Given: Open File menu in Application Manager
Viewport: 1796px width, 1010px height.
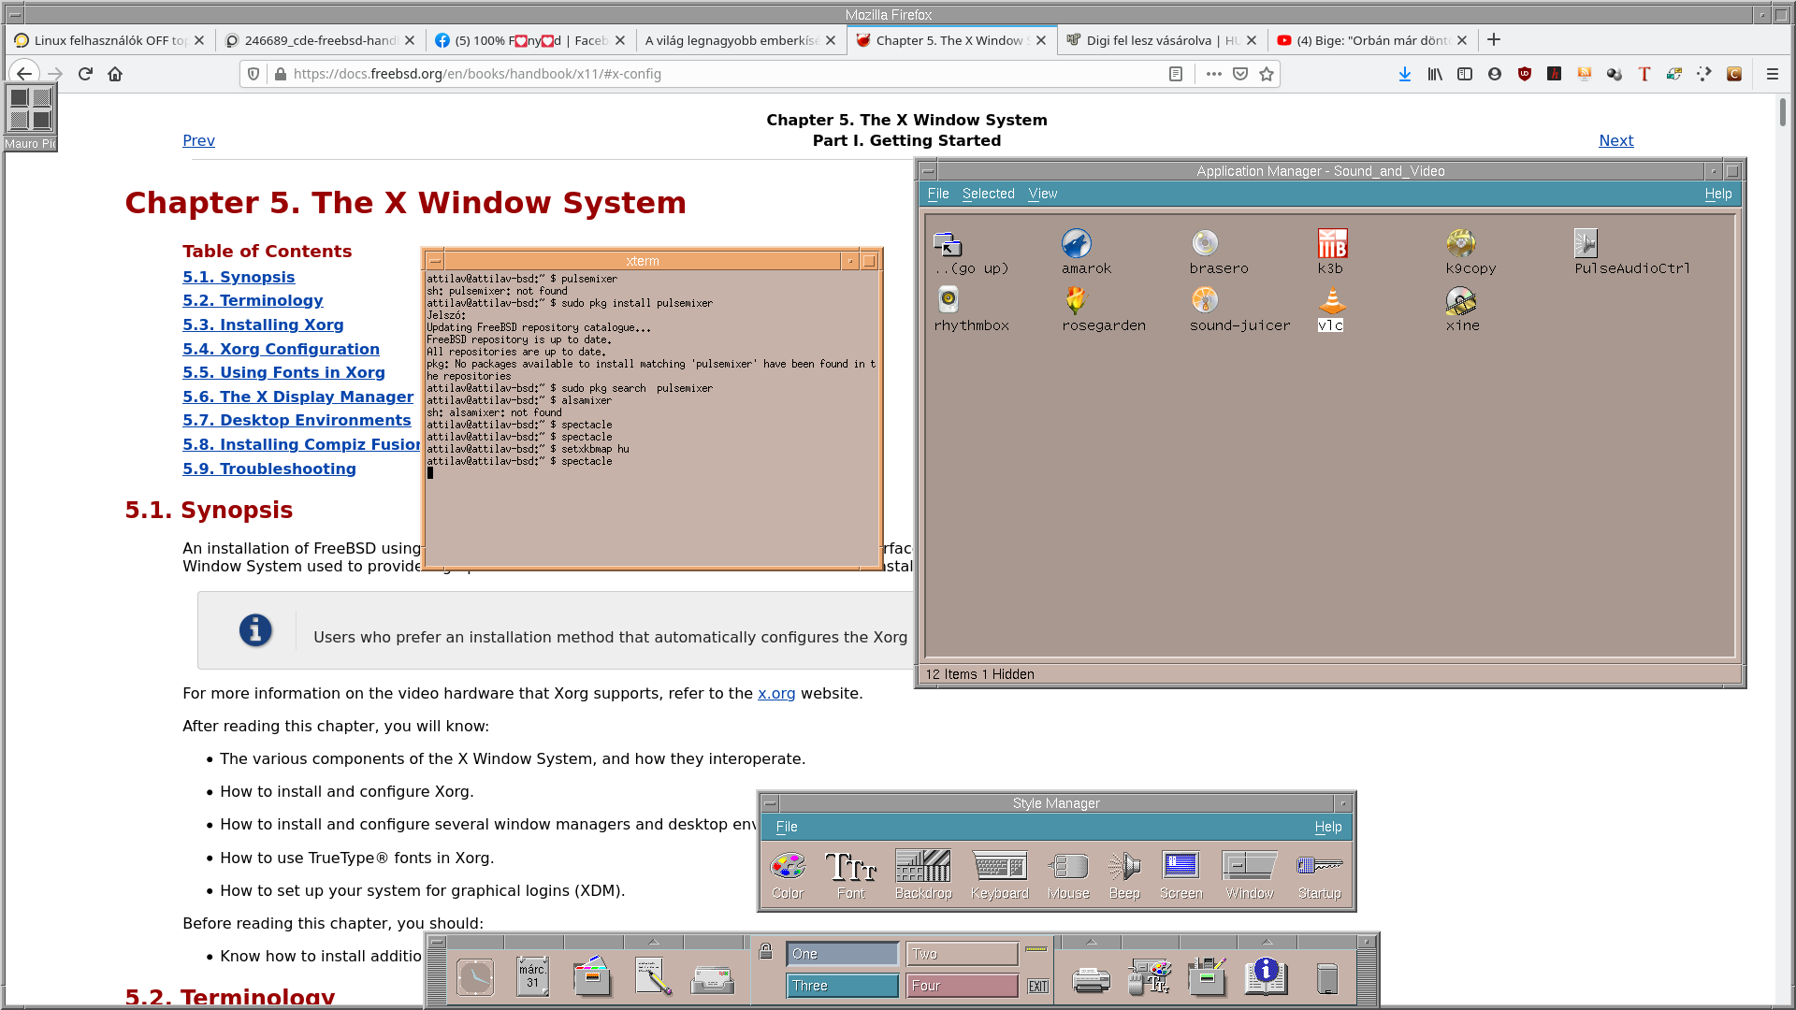Looking at the screenshot, I should coord(938,194).
